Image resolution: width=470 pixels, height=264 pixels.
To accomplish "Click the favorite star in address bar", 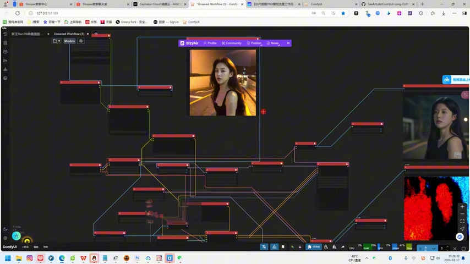I will click(343, 13).
